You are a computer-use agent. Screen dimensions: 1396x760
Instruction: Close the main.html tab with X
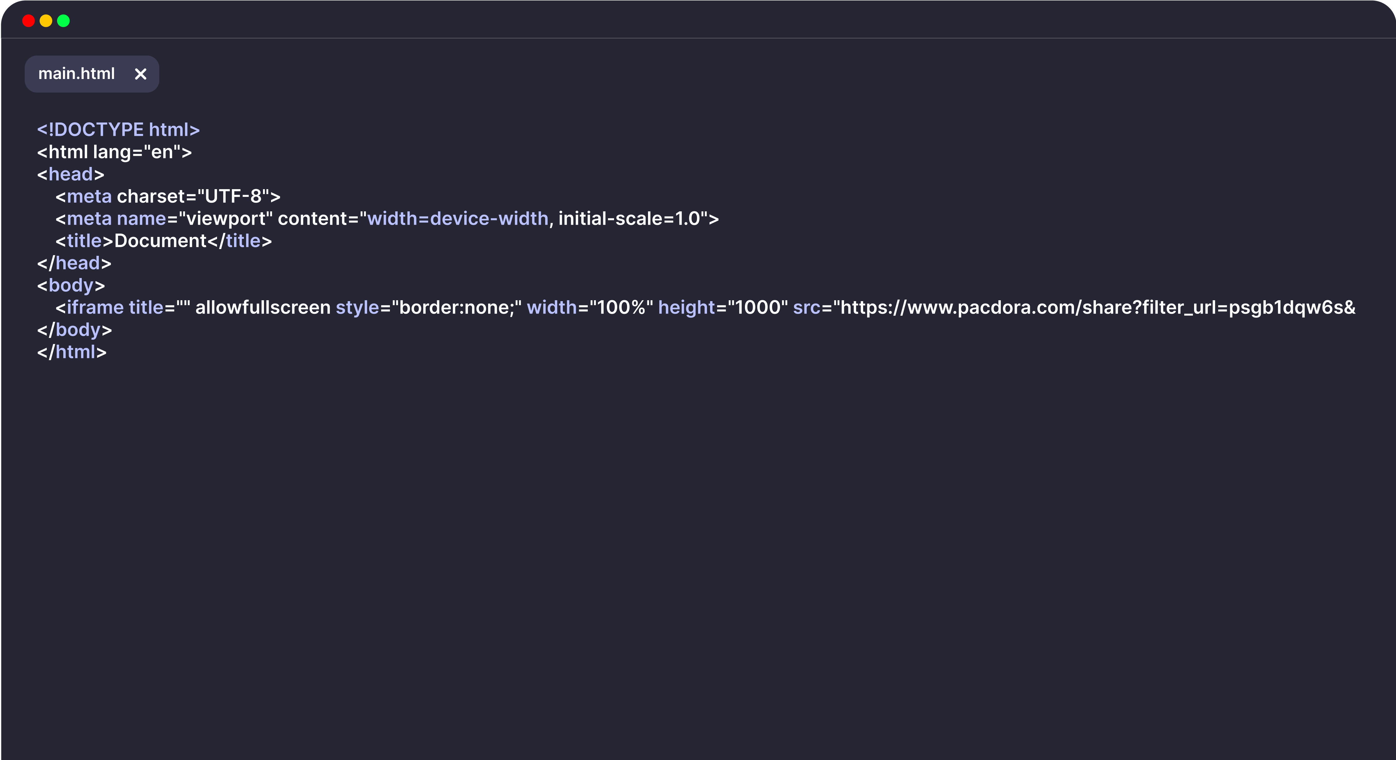coord(140,74)
